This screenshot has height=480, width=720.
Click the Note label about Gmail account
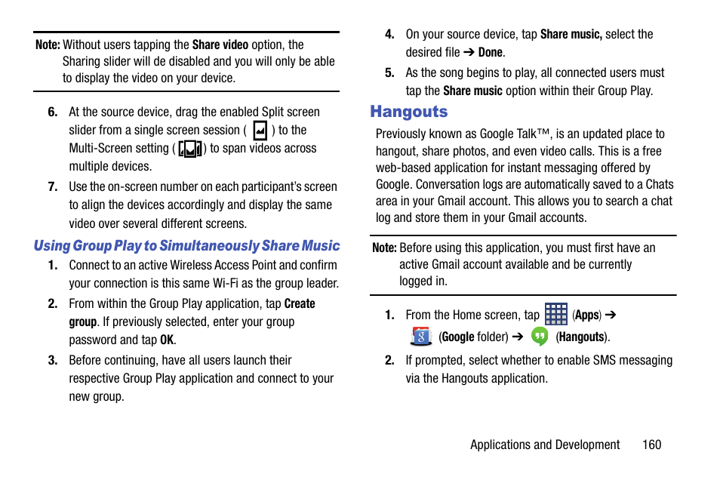tap(384, 248)
